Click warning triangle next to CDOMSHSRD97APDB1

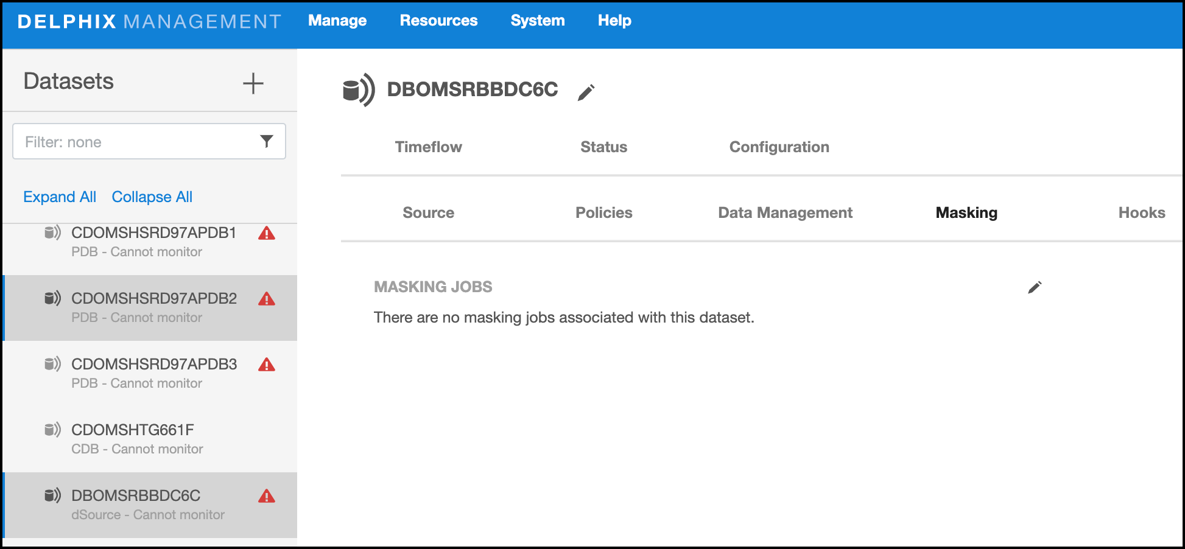click(267, 234)
